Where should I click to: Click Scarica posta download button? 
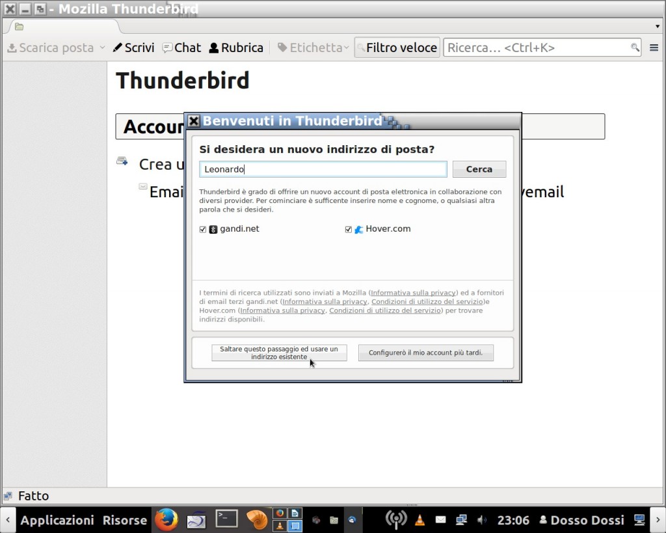click(x=51, y=48)
